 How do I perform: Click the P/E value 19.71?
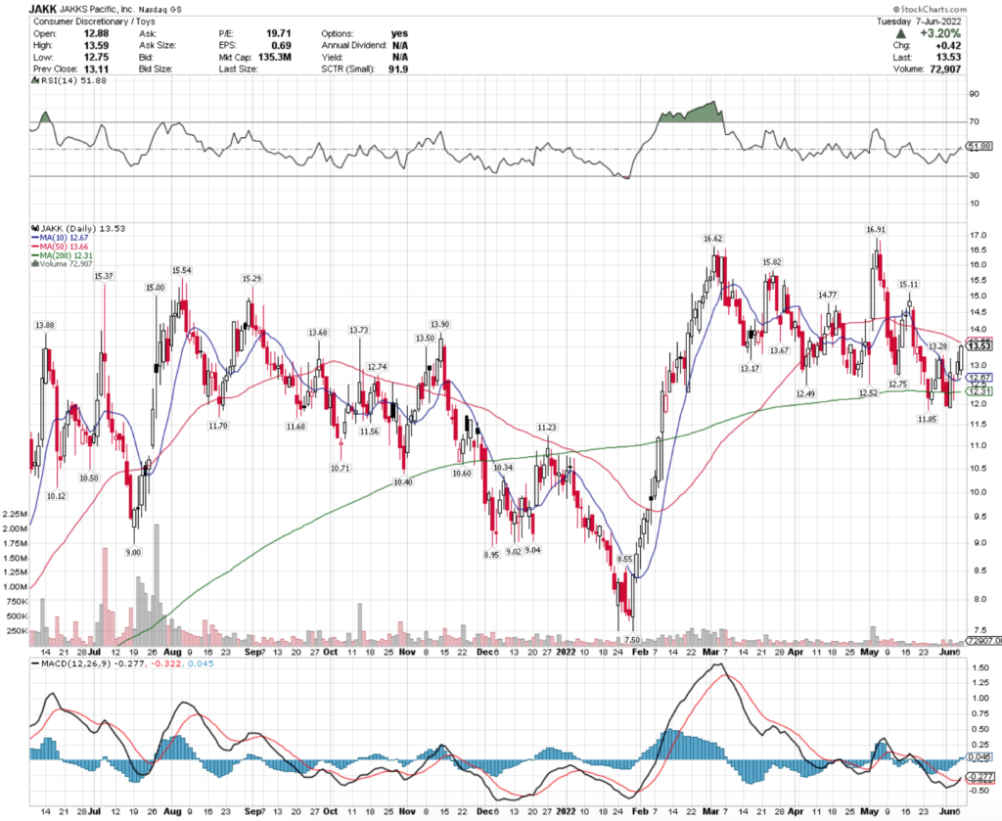pyautogui.click(x=279, y=33)
